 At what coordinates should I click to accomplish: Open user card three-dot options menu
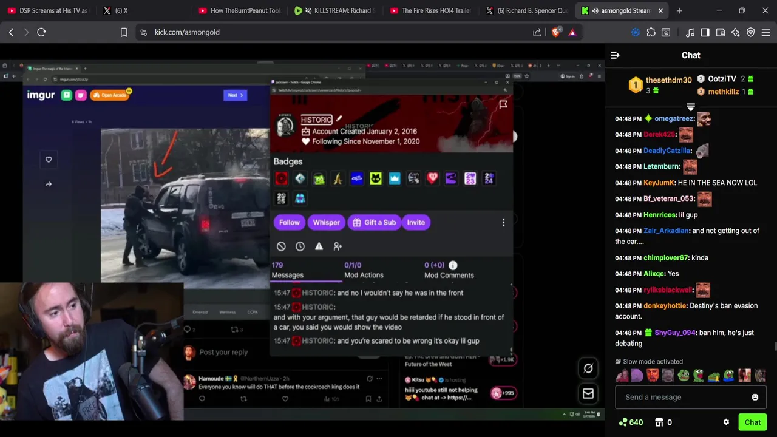(x=503, y=222)
